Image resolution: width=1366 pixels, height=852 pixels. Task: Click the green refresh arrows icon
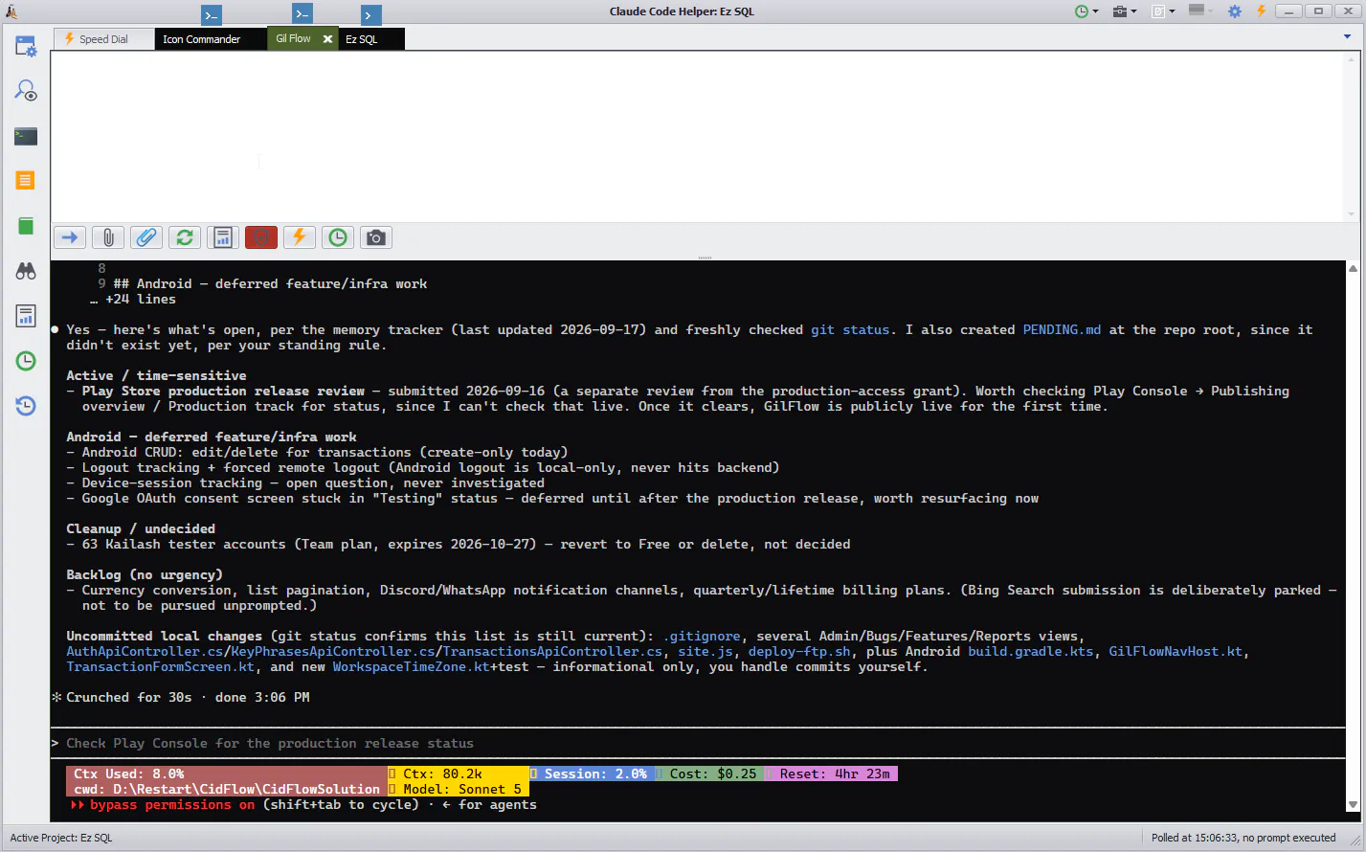point(185,237)
